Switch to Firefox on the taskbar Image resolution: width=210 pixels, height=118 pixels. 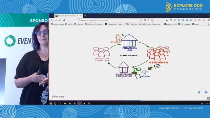(79, 104)
